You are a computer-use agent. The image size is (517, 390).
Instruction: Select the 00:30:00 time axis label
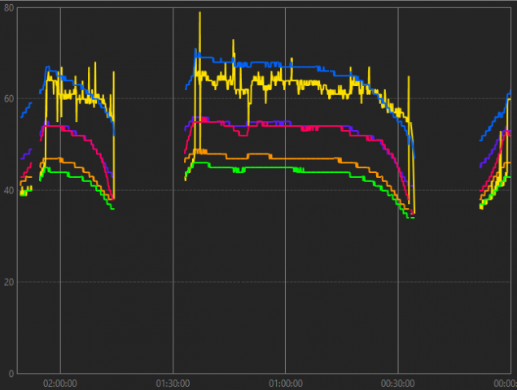(397, 383)
